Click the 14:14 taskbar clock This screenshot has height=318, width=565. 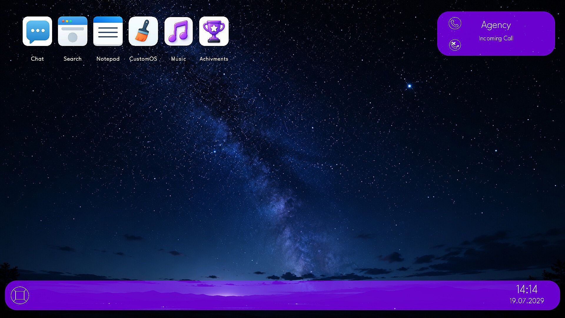[527, 289]
